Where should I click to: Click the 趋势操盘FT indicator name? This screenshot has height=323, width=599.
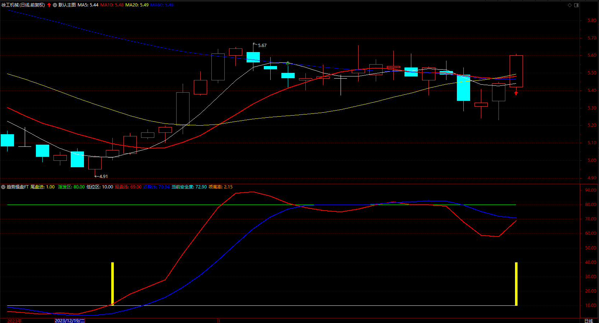(x=18, y=187)
